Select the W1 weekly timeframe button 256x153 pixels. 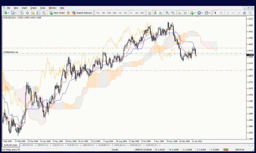[x=137, y=13]
